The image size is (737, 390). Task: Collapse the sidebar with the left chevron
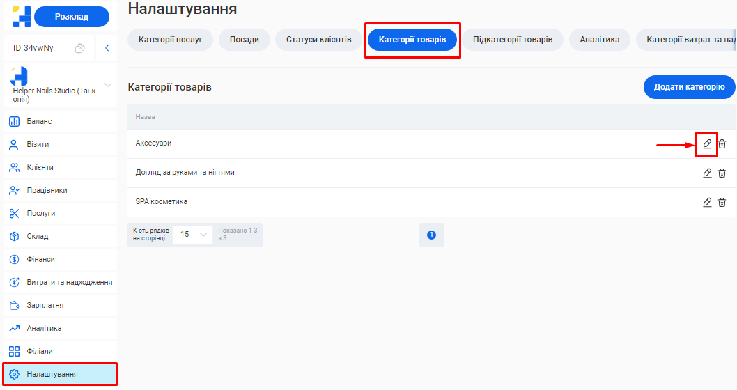tap(107, 48)
